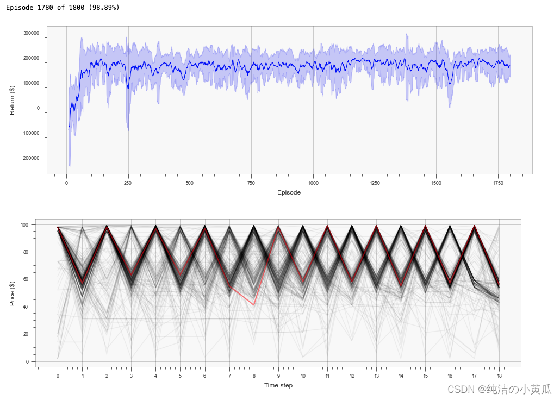Click the 1750 tick on Episode axis
This screenshot has height=400, width=560.
[x=498, y=183]
